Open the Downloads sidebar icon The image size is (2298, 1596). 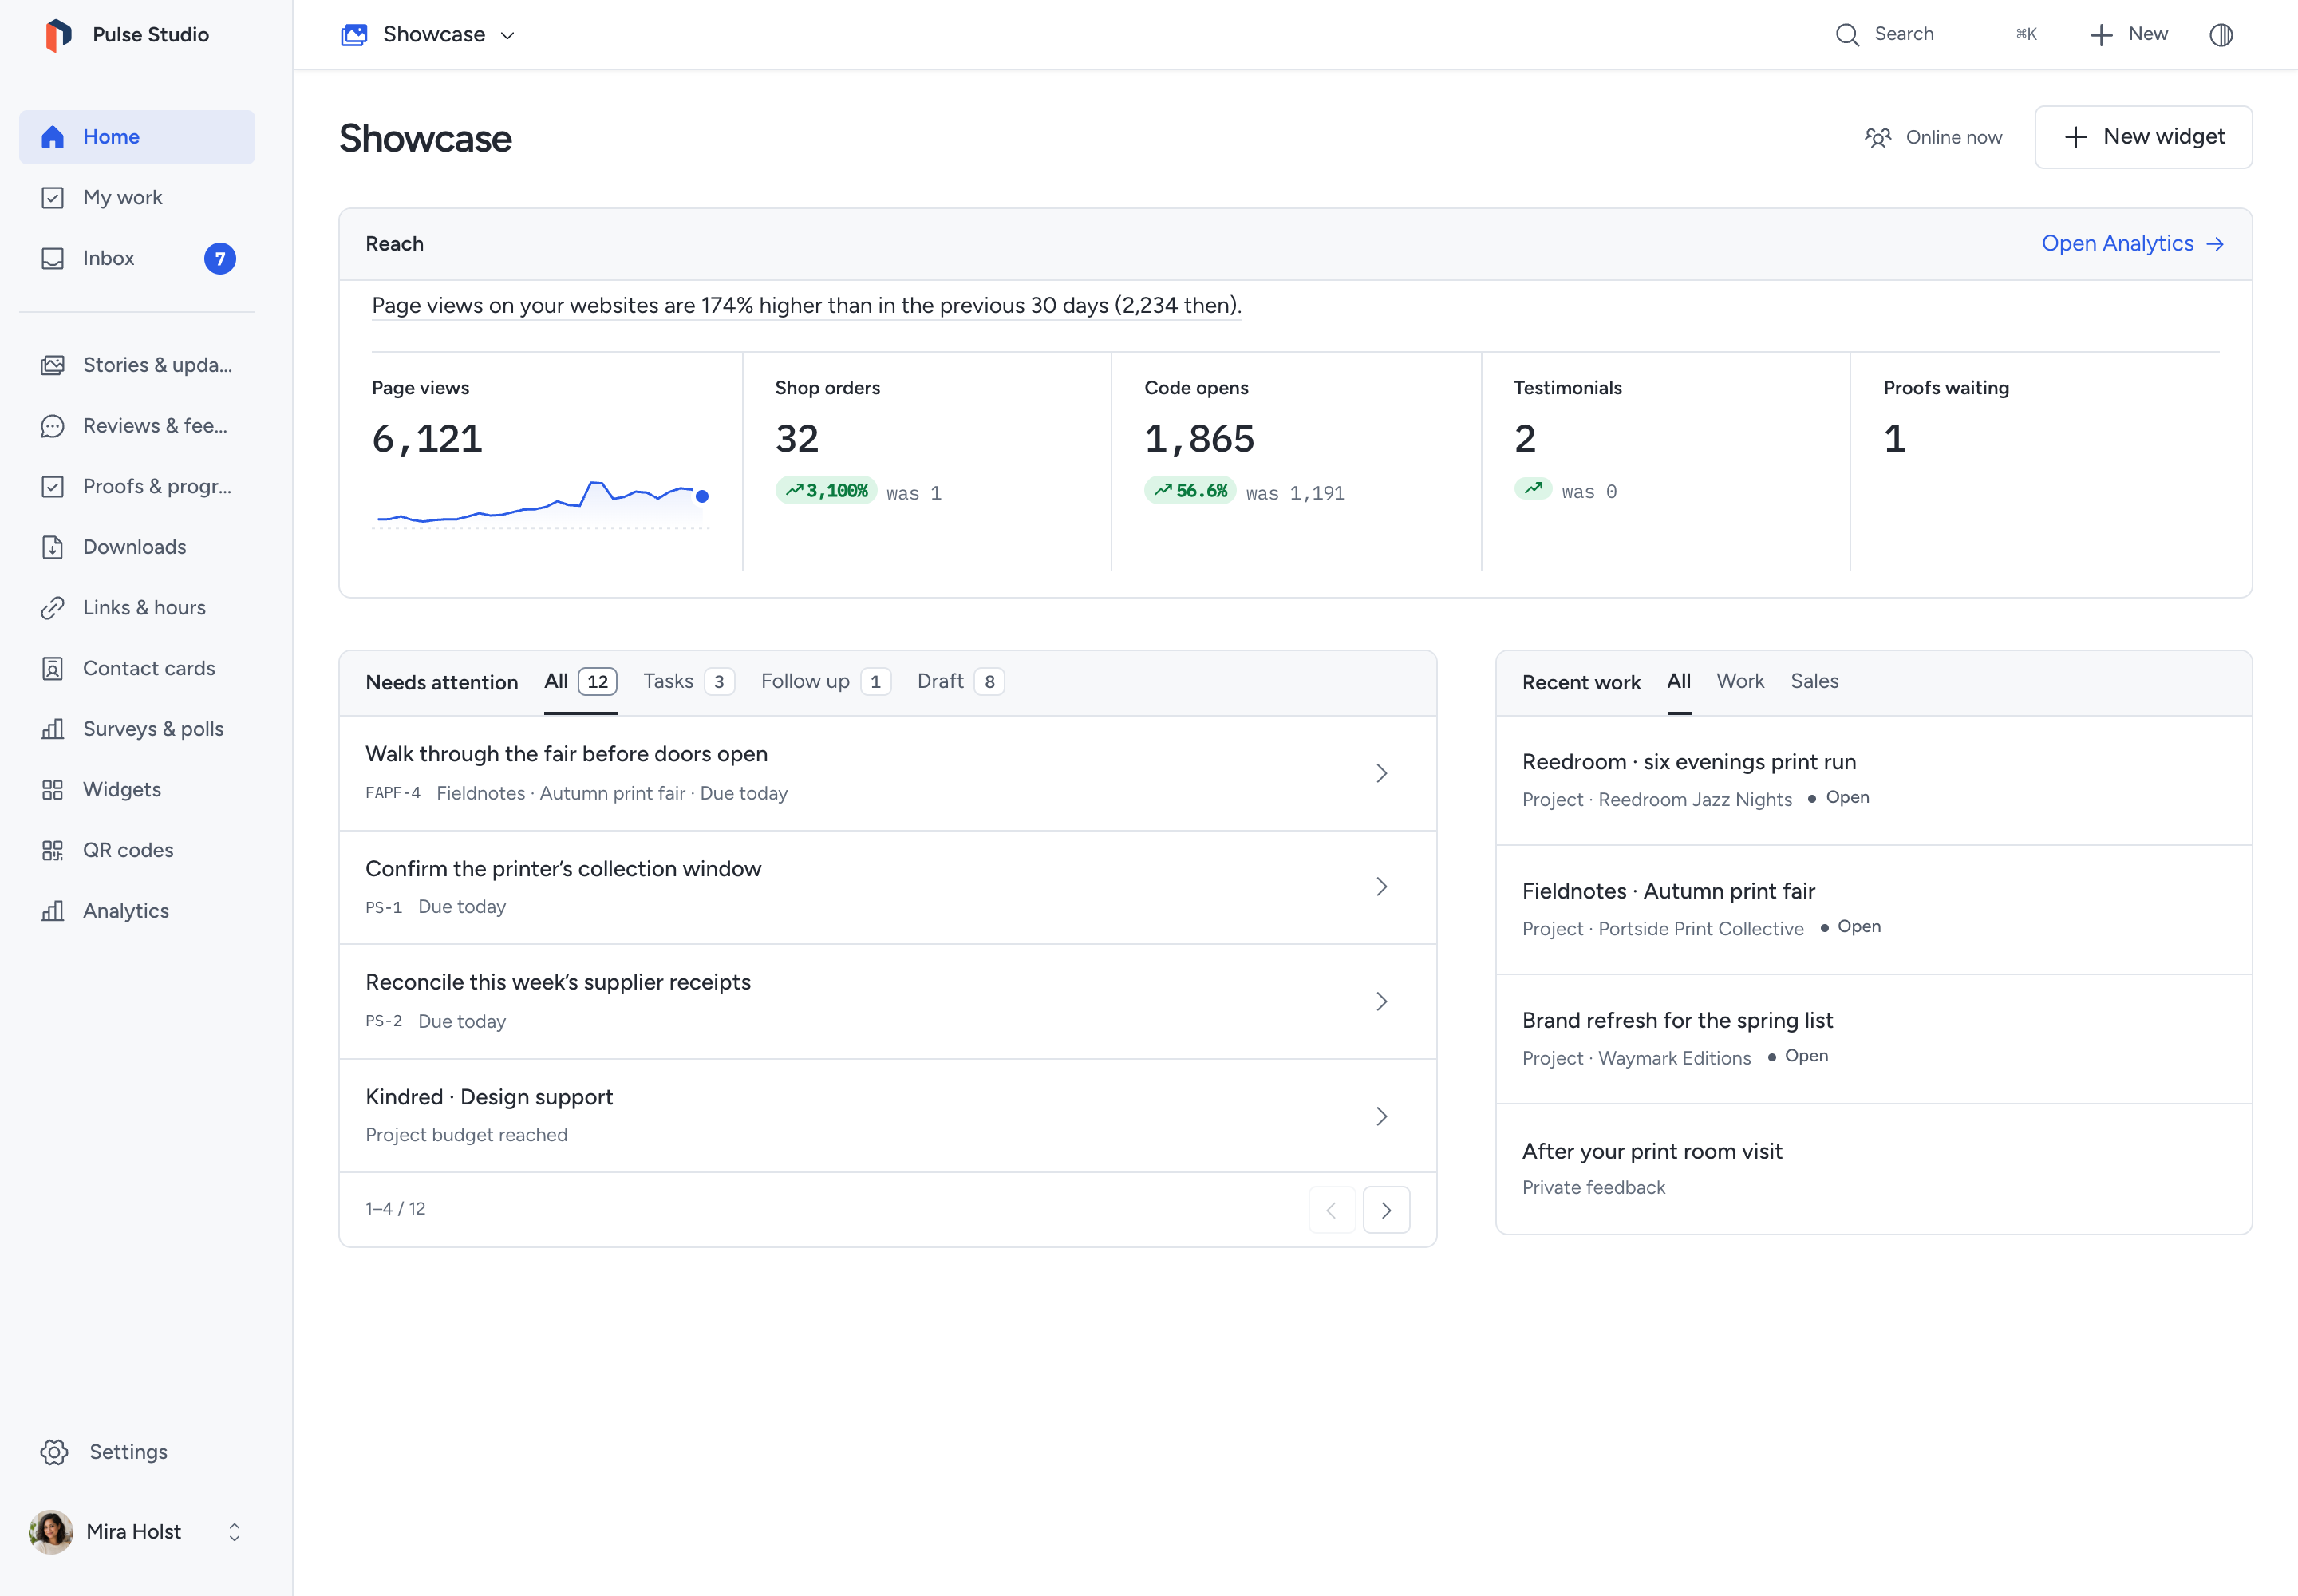tap(53, 547)
